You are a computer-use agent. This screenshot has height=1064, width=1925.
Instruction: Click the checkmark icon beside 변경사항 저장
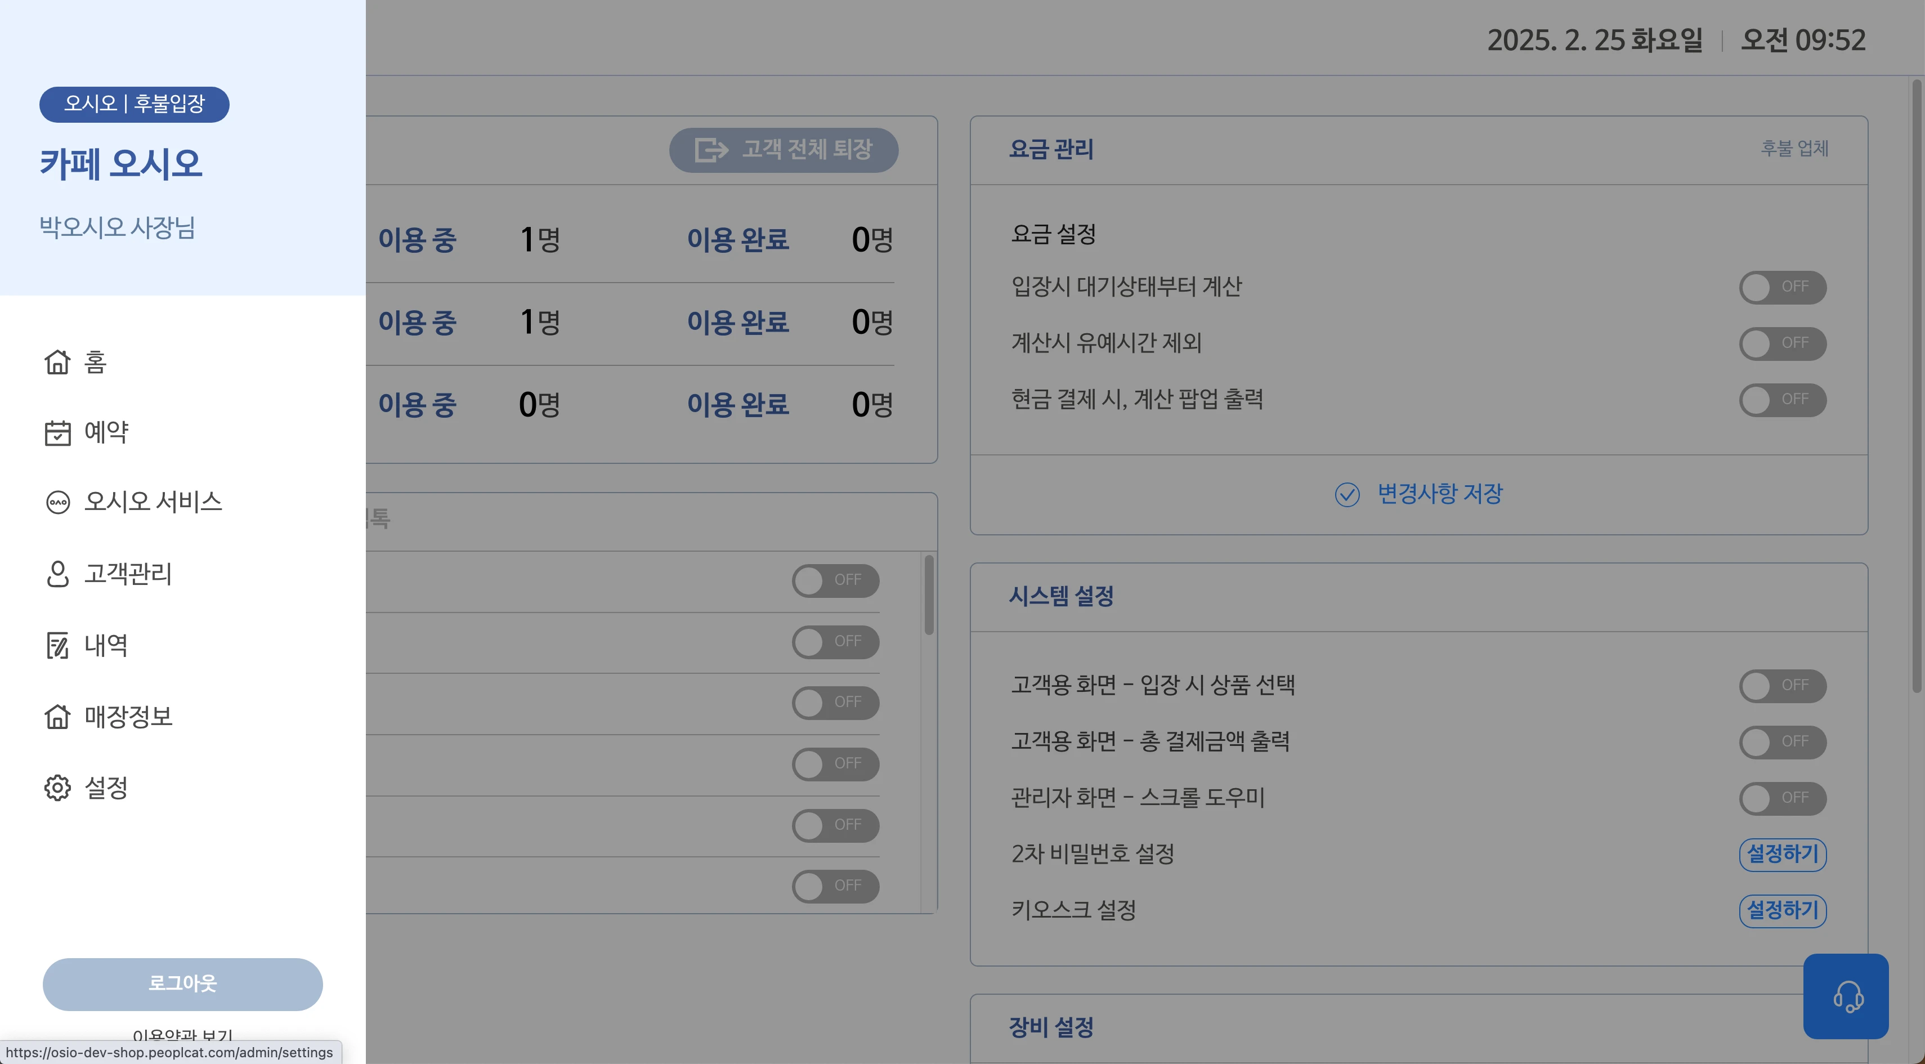coord(1346,495)
